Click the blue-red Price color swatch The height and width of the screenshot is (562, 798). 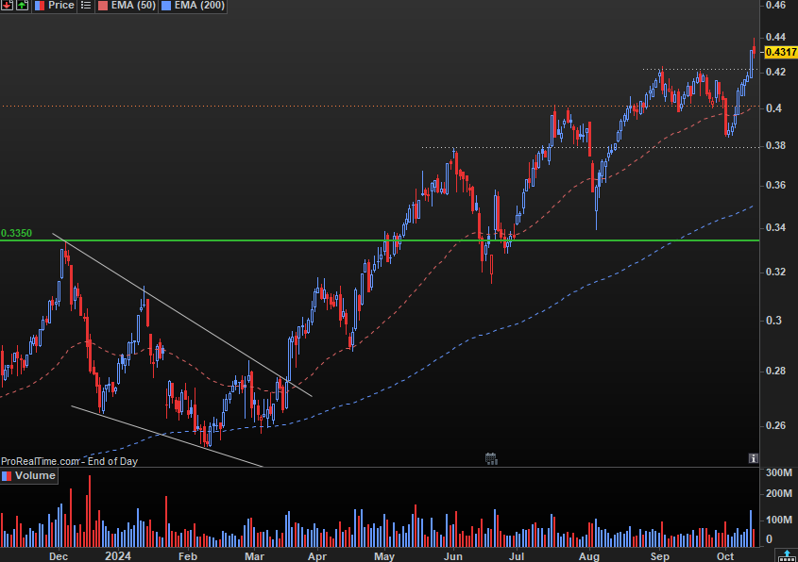tap(40, 6)
